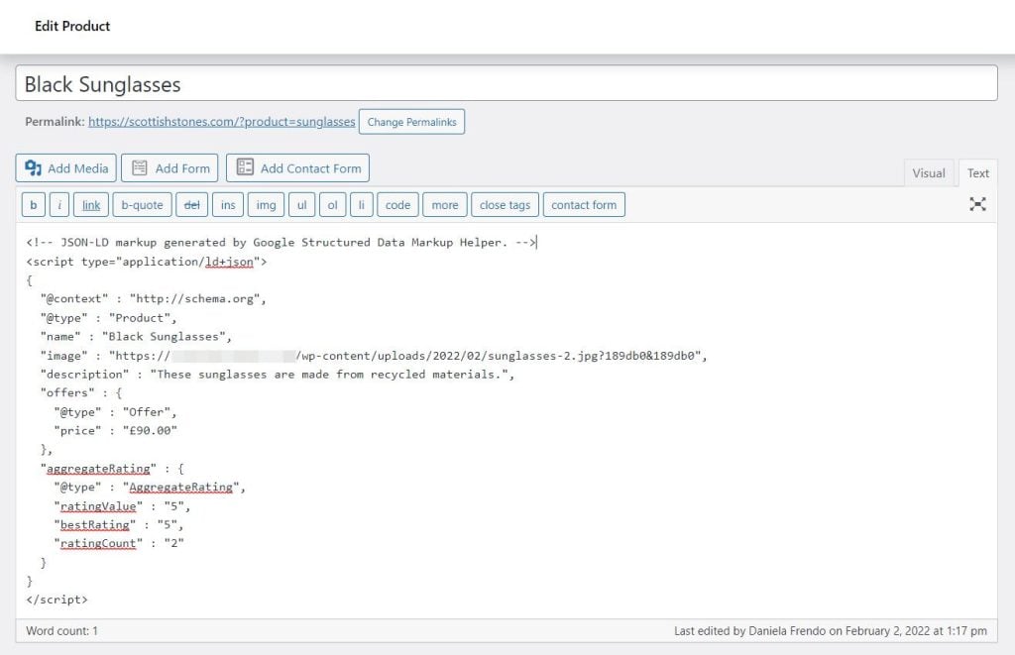1015x655 pixels.
Task: Insert an image tag with the img button
Action: 266,204
